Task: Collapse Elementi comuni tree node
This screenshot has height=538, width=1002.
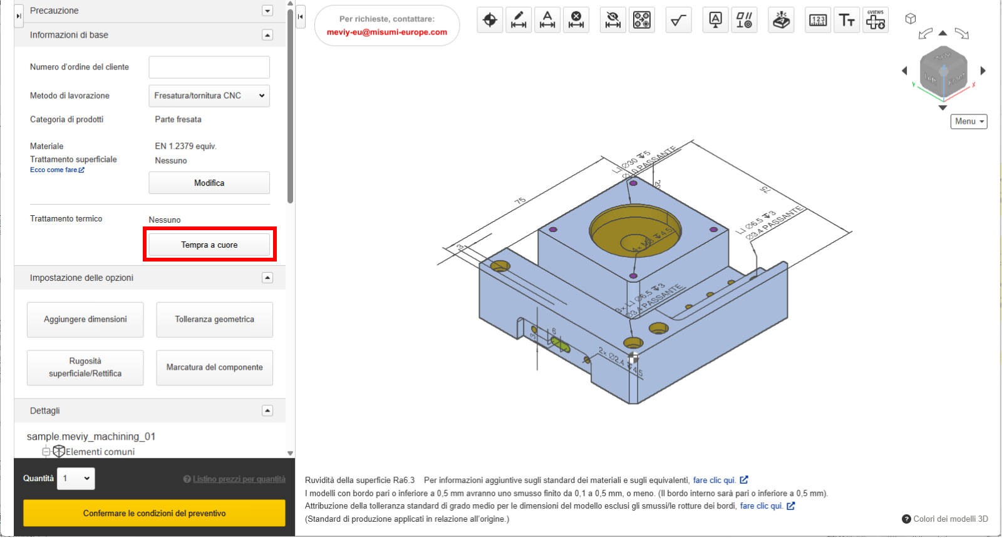Action: tap(46, 452)
